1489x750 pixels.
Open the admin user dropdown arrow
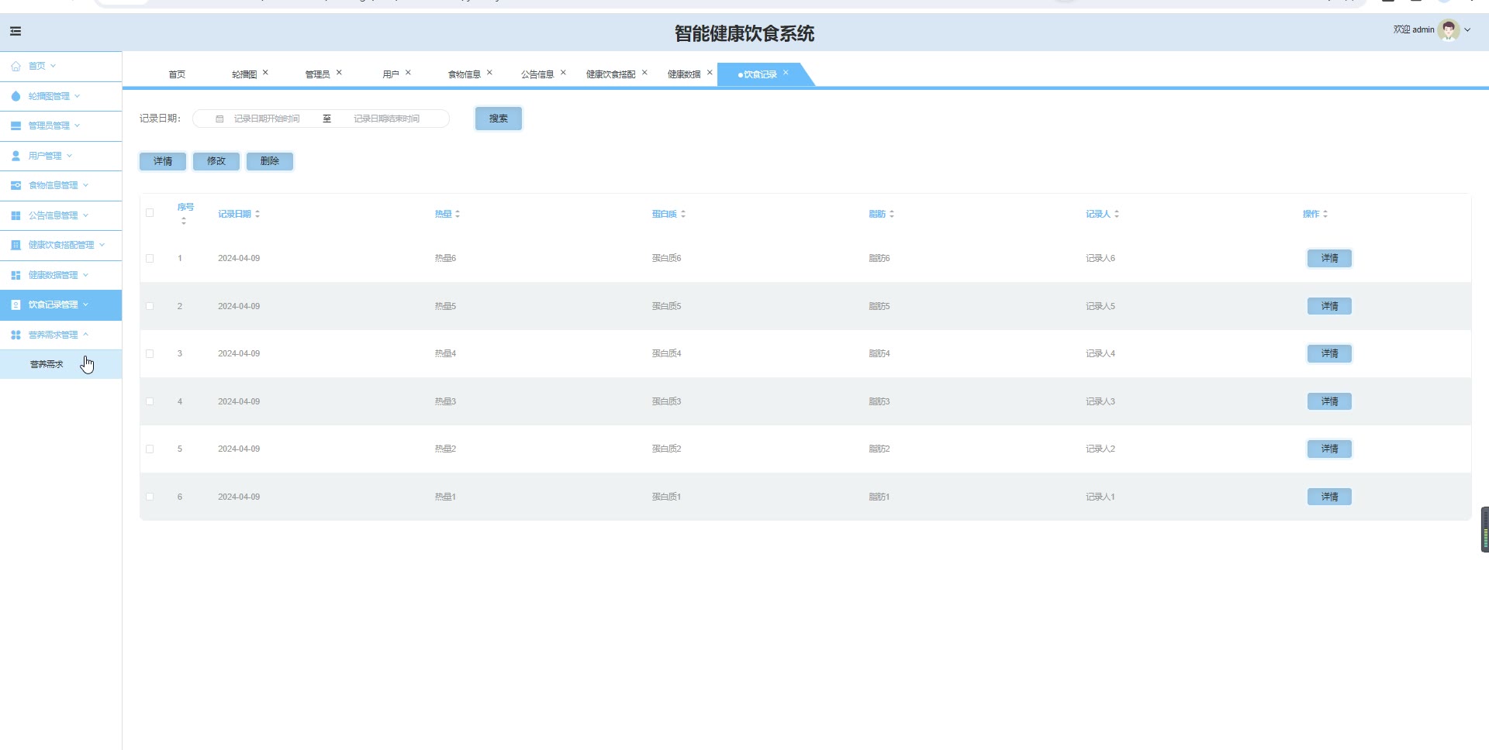[x=1467, y=30]
